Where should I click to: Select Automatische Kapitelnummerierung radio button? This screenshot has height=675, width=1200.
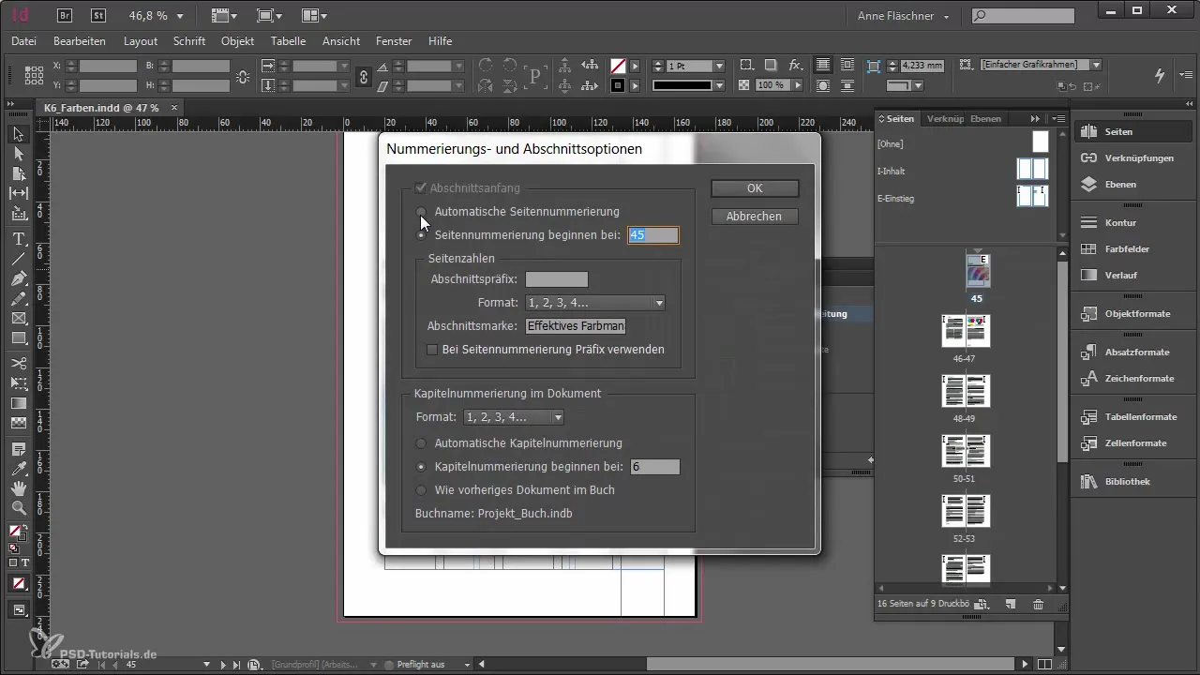tap(422, 443)
